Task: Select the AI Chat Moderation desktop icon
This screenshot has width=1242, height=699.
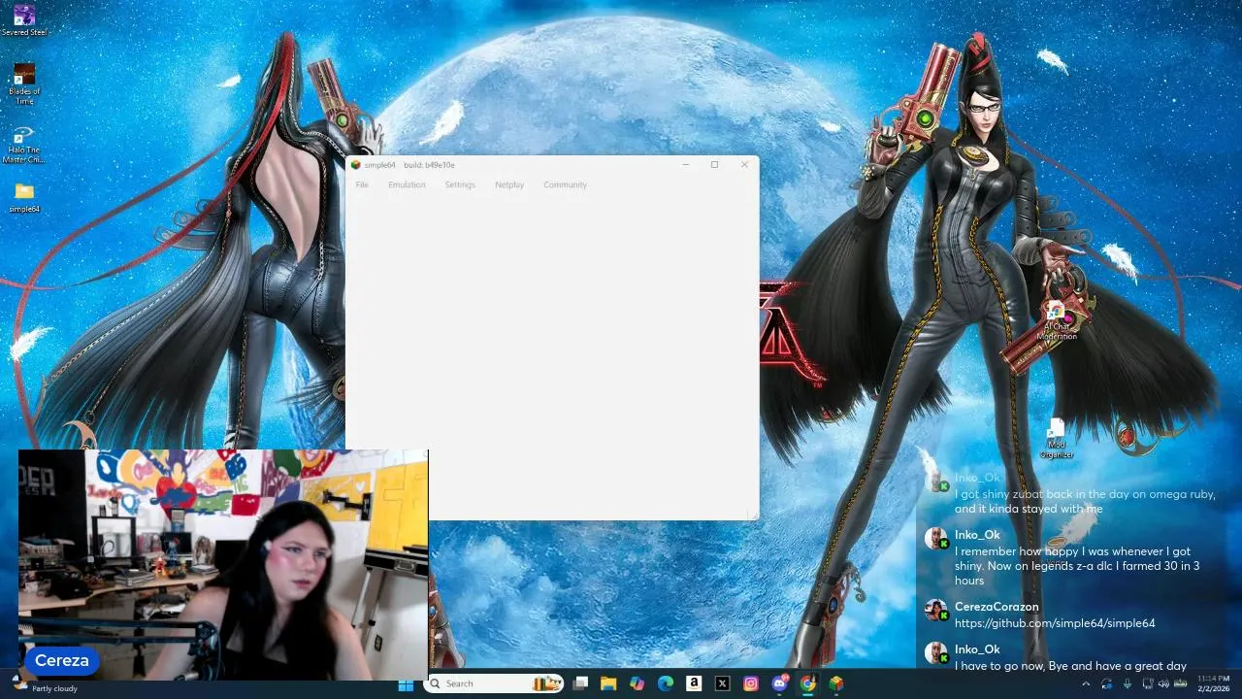Action: pyautogui.click(x=1057, y=322)
